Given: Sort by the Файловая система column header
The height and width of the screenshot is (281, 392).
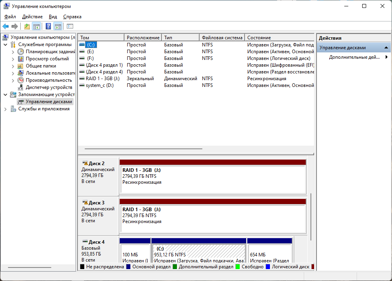Looking at the screenshot, I should [x=222, y=38].
